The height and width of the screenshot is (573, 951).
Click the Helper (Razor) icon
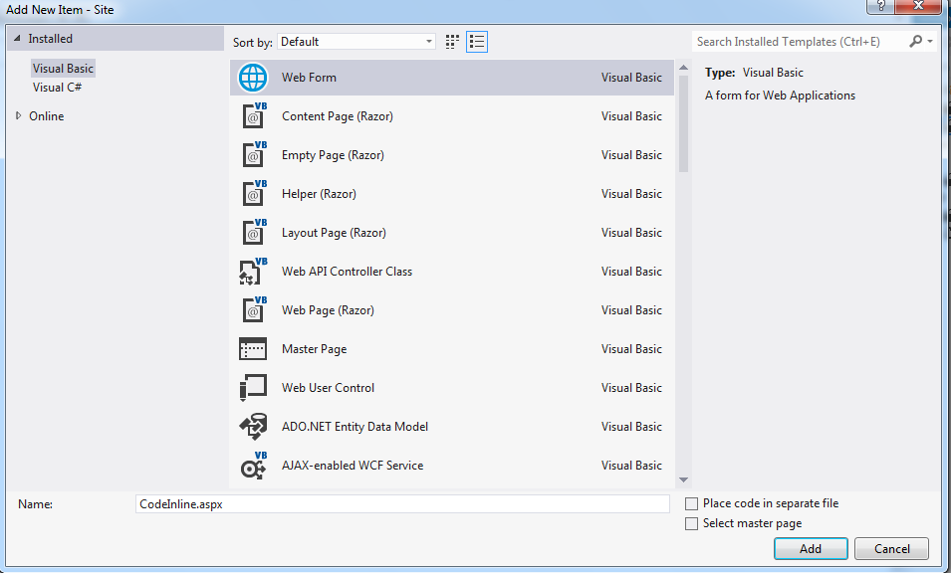[x=254, y=193]
